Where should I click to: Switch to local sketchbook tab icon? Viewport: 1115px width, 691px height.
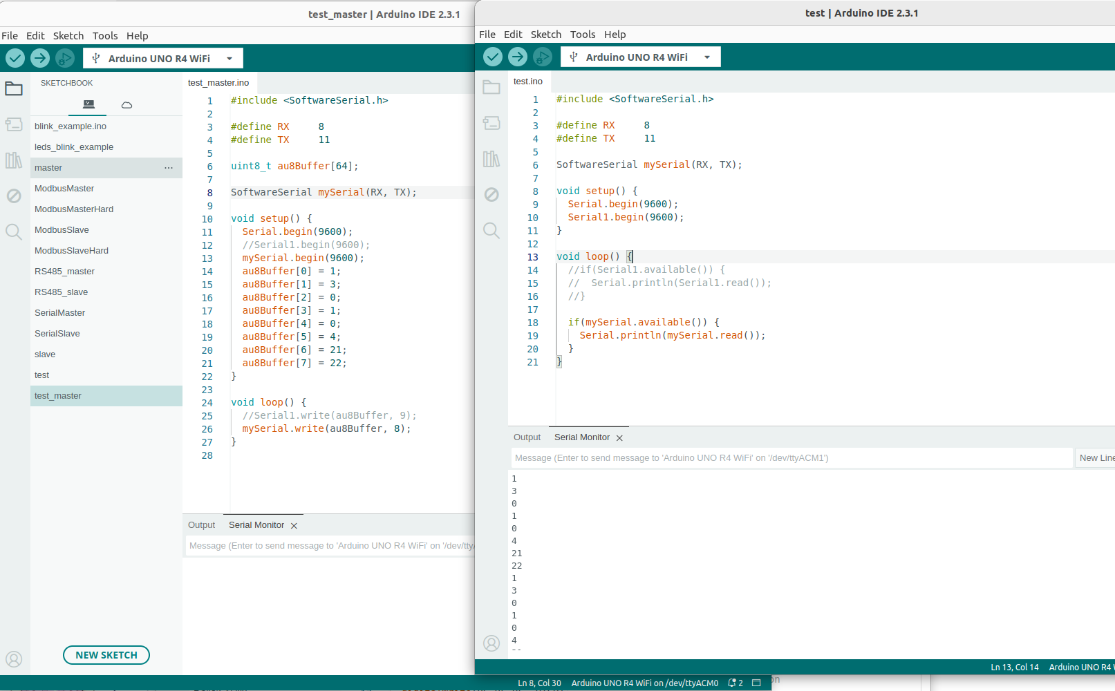(x=88, y=104)
